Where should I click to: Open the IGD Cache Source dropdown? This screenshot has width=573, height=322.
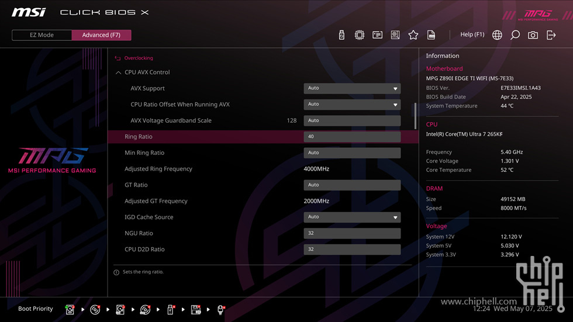pyautogui.click(x=352, y=217)
